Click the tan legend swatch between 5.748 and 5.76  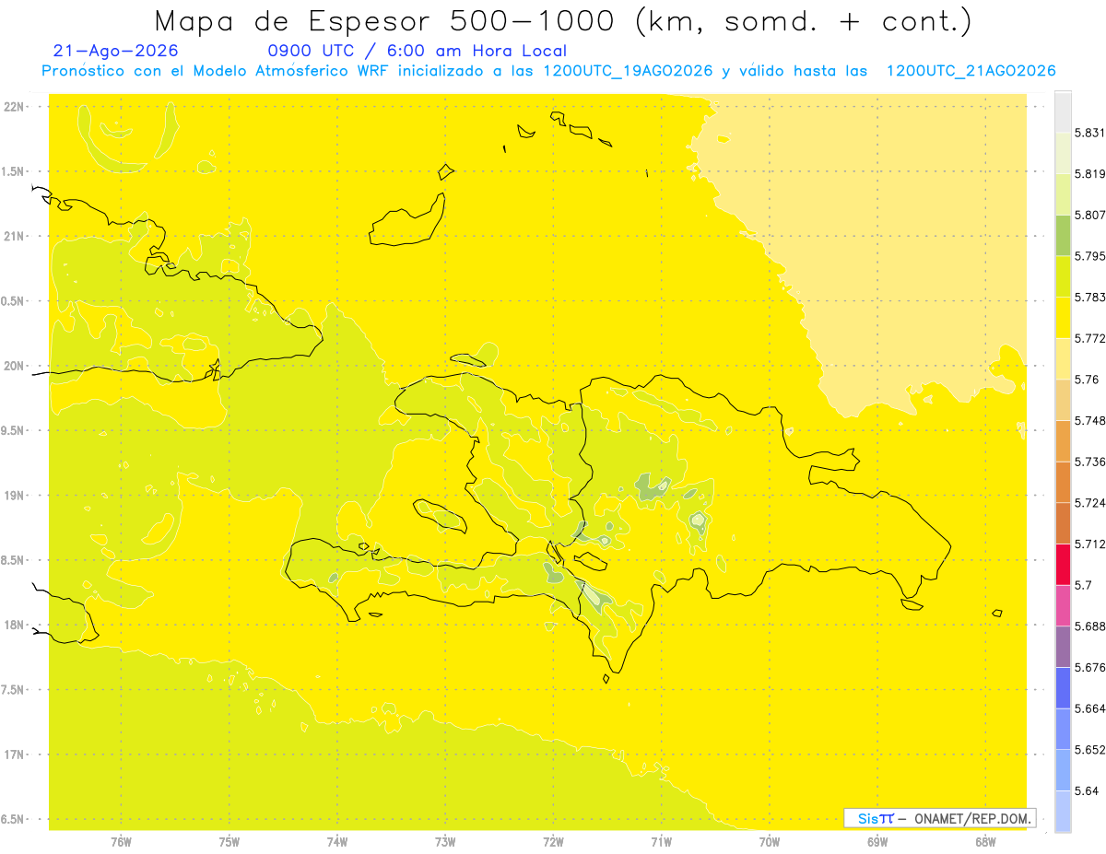[x=1063, y=400]
